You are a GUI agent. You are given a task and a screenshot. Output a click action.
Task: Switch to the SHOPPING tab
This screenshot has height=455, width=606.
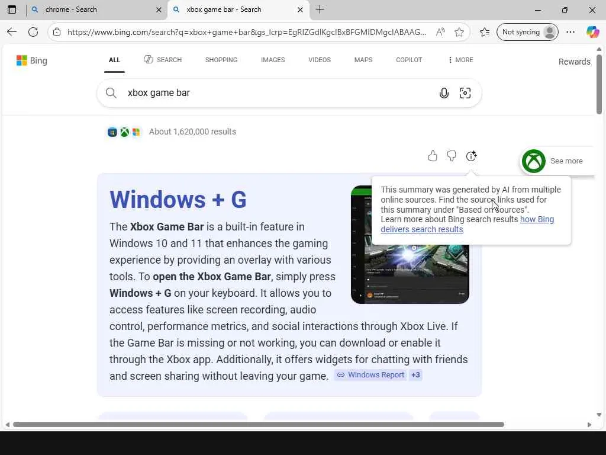pos(221,60)
